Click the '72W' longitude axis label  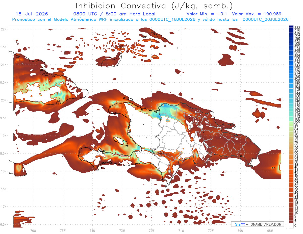point(151,231)
